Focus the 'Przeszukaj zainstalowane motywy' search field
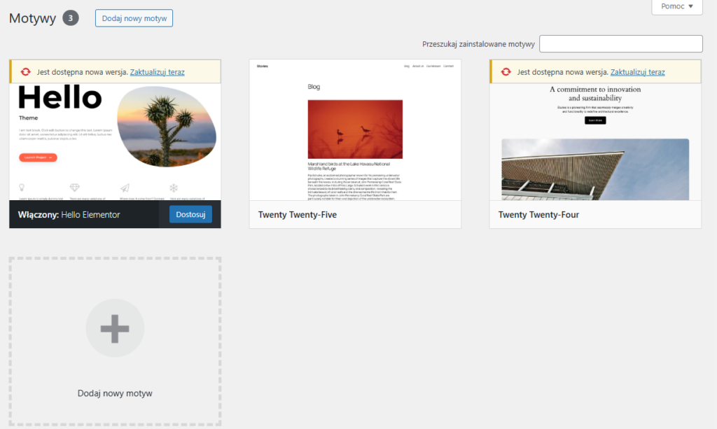 (x=620, y=44)
